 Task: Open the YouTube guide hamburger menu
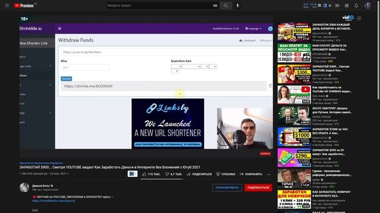(7, 5)
